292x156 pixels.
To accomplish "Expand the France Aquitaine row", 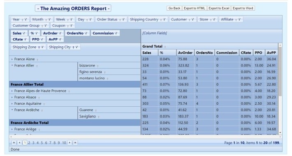I will [x=12, y=104].
